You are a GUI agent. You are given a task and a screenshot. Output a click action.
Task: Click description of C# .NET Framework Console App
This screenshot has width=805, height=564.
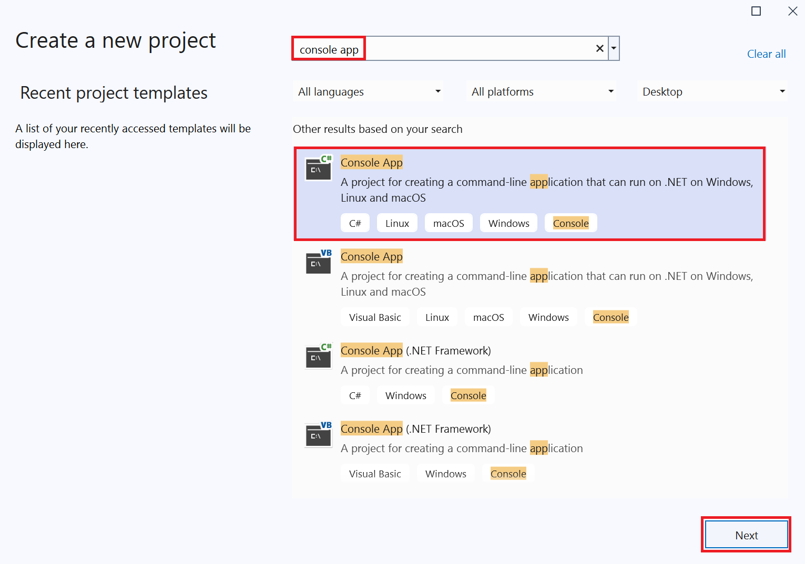pos(462,370)
